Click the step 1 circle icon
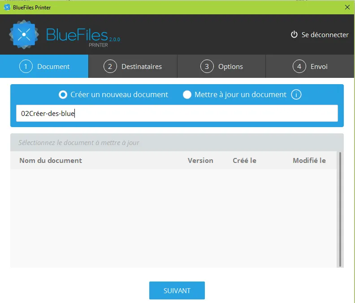The width and height of the screenshot is (355, 303). (26, 67)
